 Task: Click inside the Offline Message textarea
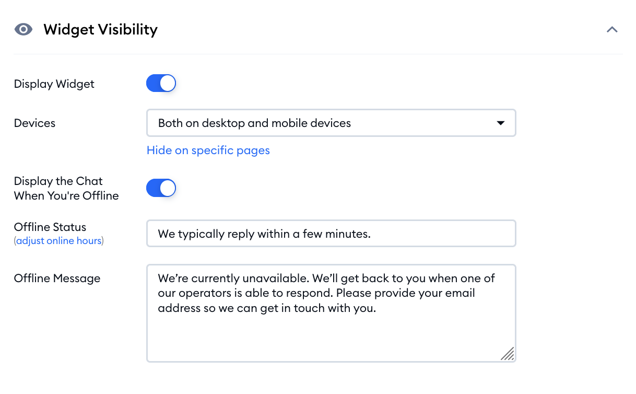[331, 313]
